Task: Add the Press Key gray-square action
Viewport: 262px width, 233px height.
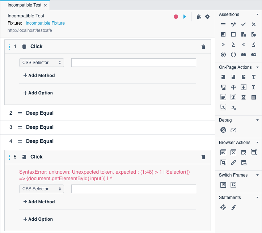Action: (253, 97)
